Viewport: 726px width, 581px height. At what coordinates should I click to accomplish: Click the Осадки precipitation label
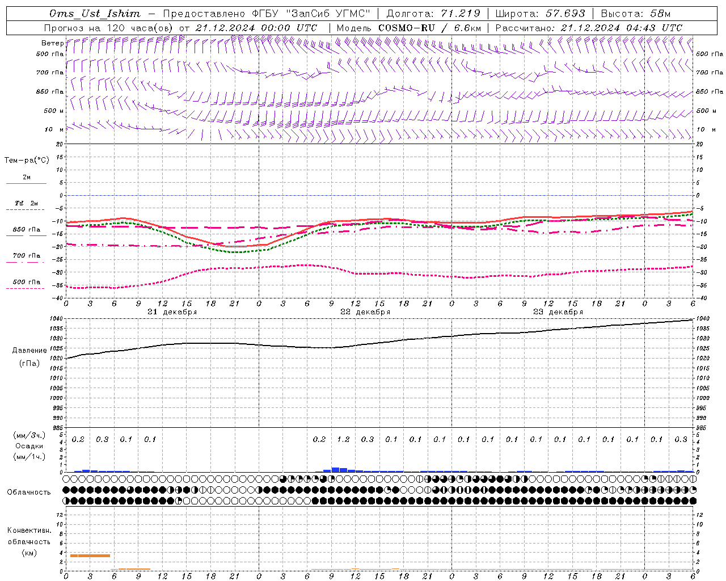click(x=29, y=446)
